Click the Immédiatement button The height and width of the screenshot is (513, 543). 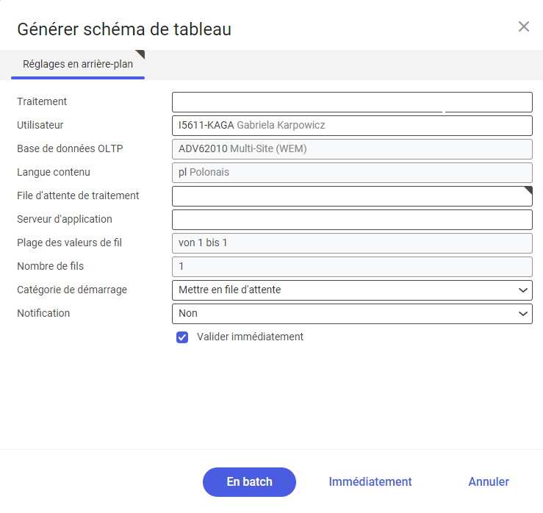(370, 482)
